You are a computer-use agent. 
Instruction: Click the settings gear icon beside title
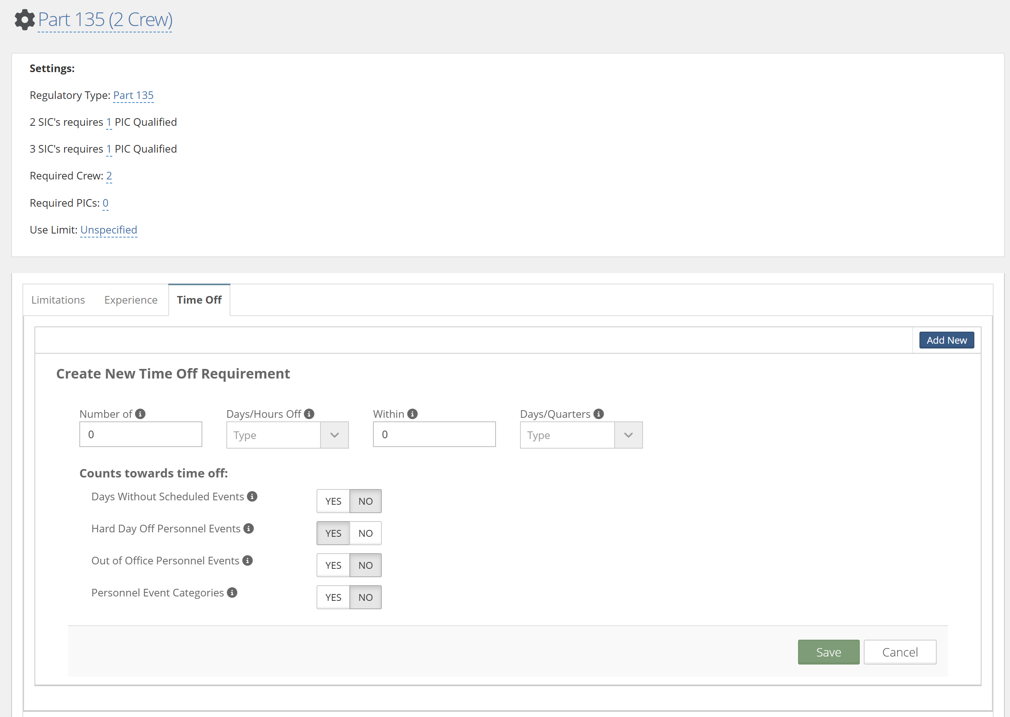[24, 19]
